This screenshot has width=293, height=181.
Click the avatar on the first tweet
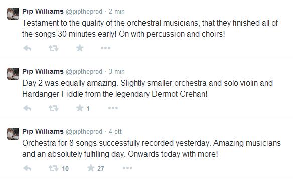pos(13,14)
